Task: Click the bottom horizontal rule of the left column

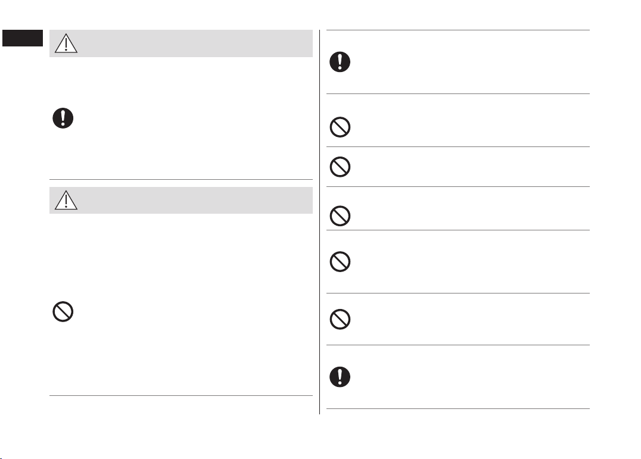Action: 181,395
